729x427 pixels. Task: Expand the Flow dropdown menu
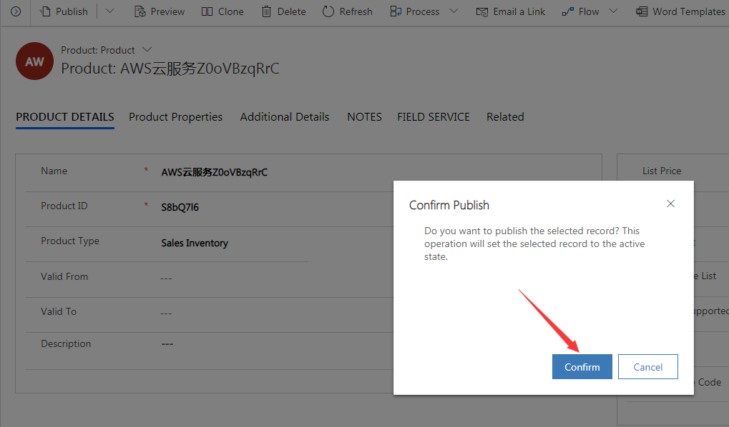point(612,11)
